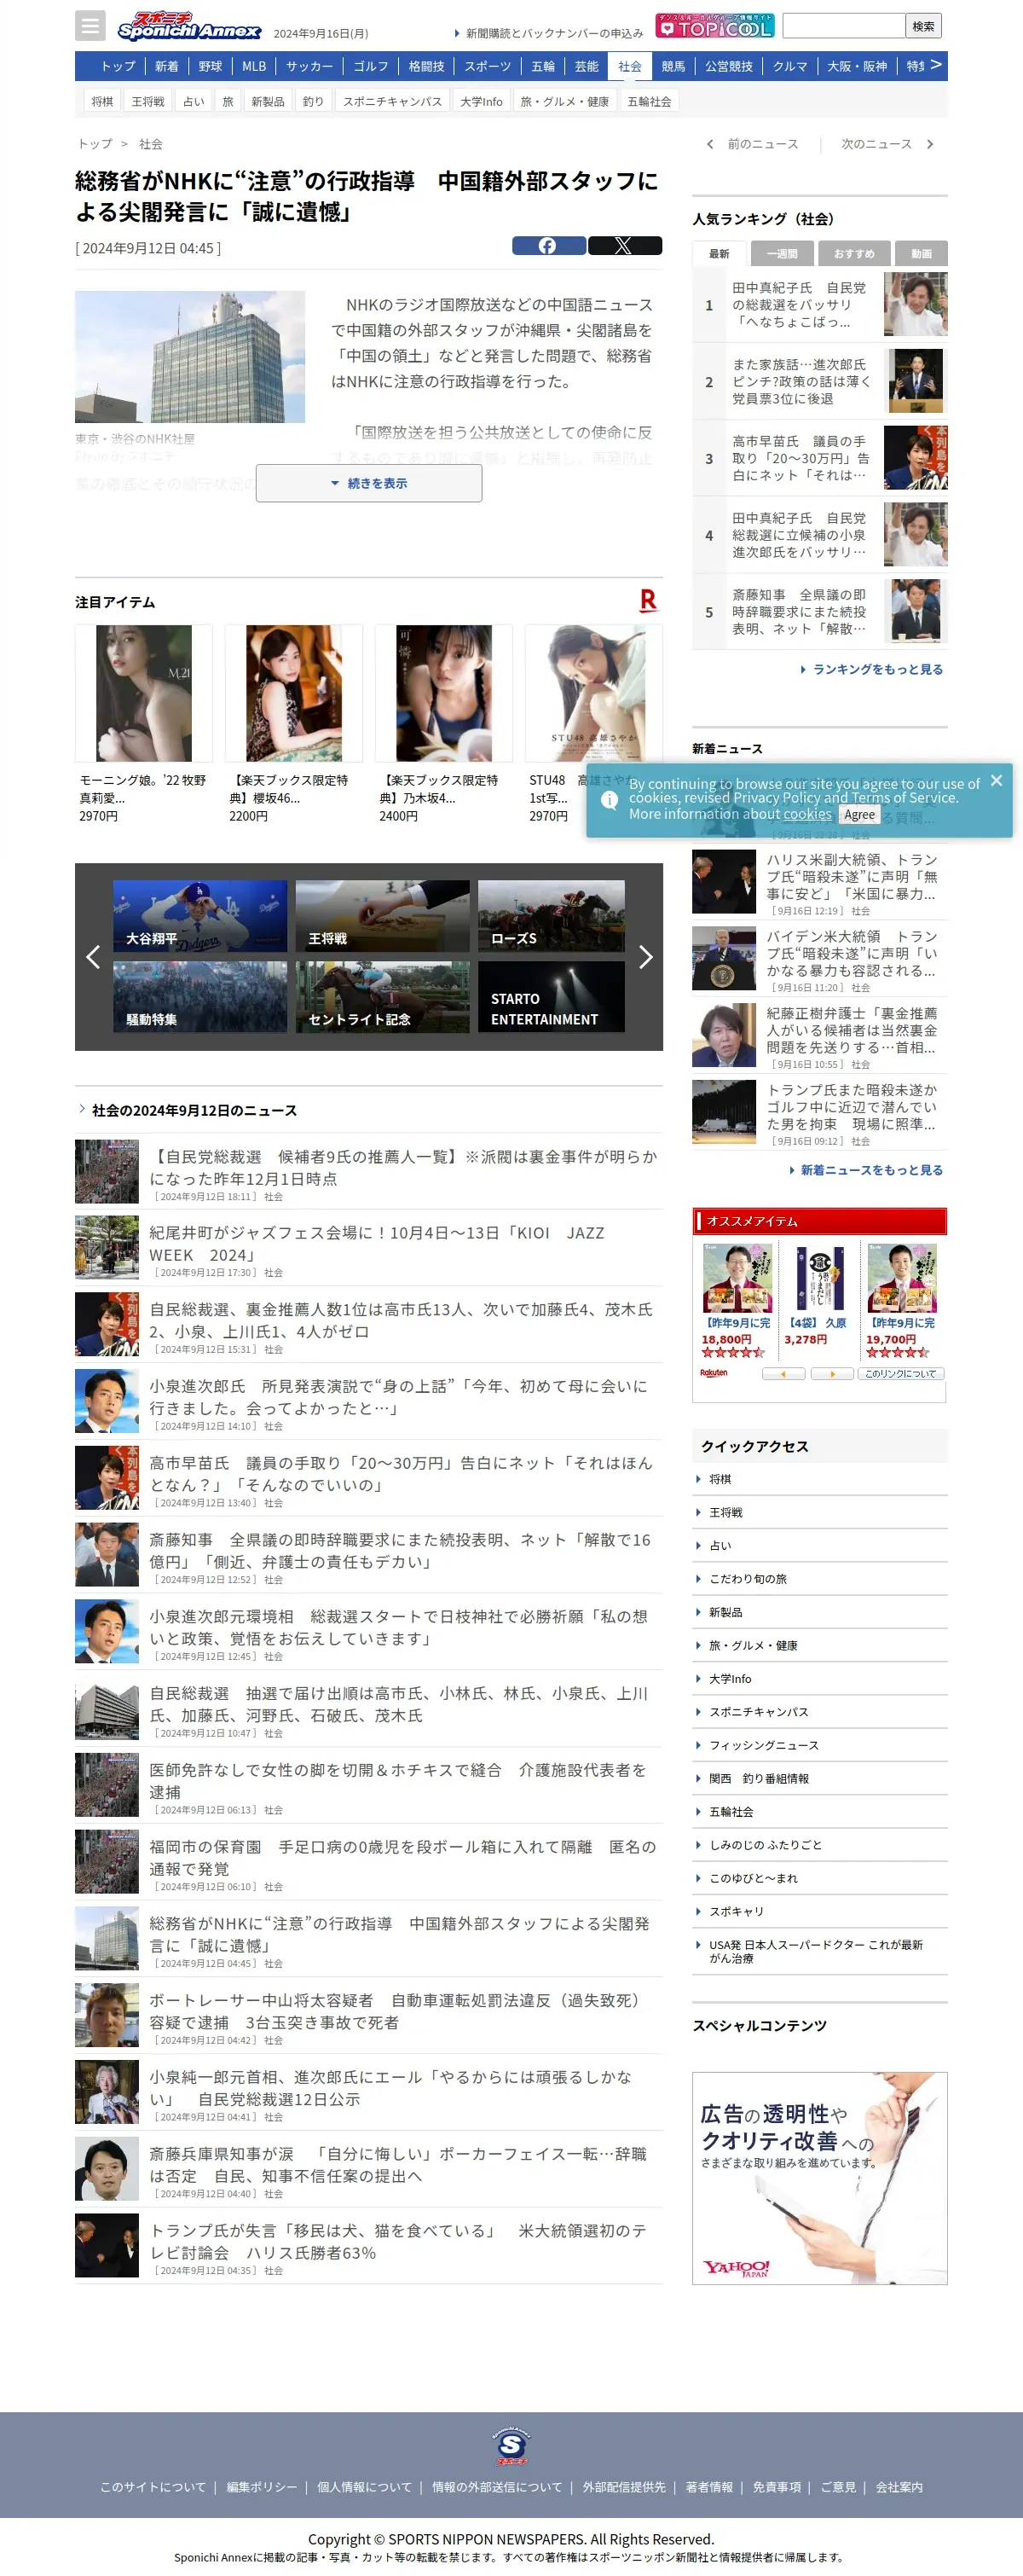Switch ranking to 動画 tab
Image resolution: width=1023 pixels, height=2576 pixels.
point(921,254)
